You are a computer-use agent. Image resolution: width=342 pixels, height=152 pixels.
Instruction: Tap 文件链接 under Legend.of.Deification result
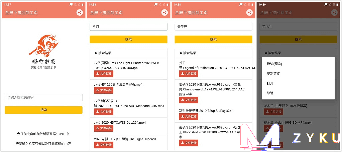(189, 74)
